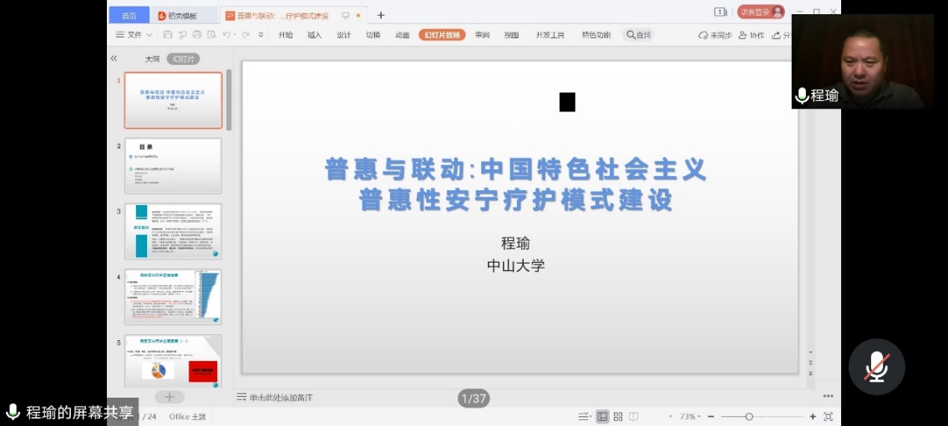Open slide sorter grid view
The width and height of the screenshot is (948, 426).
(618, 416)
